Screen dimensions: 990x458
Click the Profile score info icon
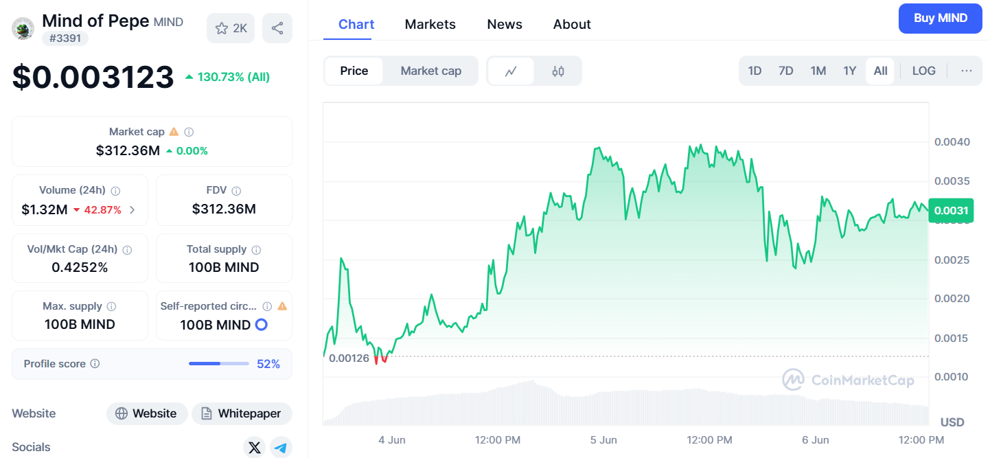tap(95, 363)
